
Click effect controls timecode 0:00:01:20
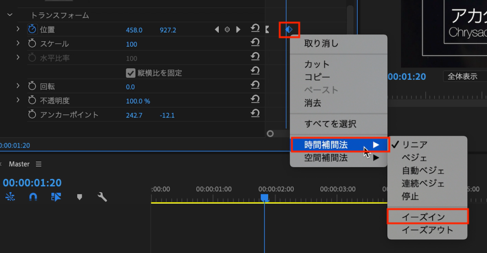click(15, 145)
